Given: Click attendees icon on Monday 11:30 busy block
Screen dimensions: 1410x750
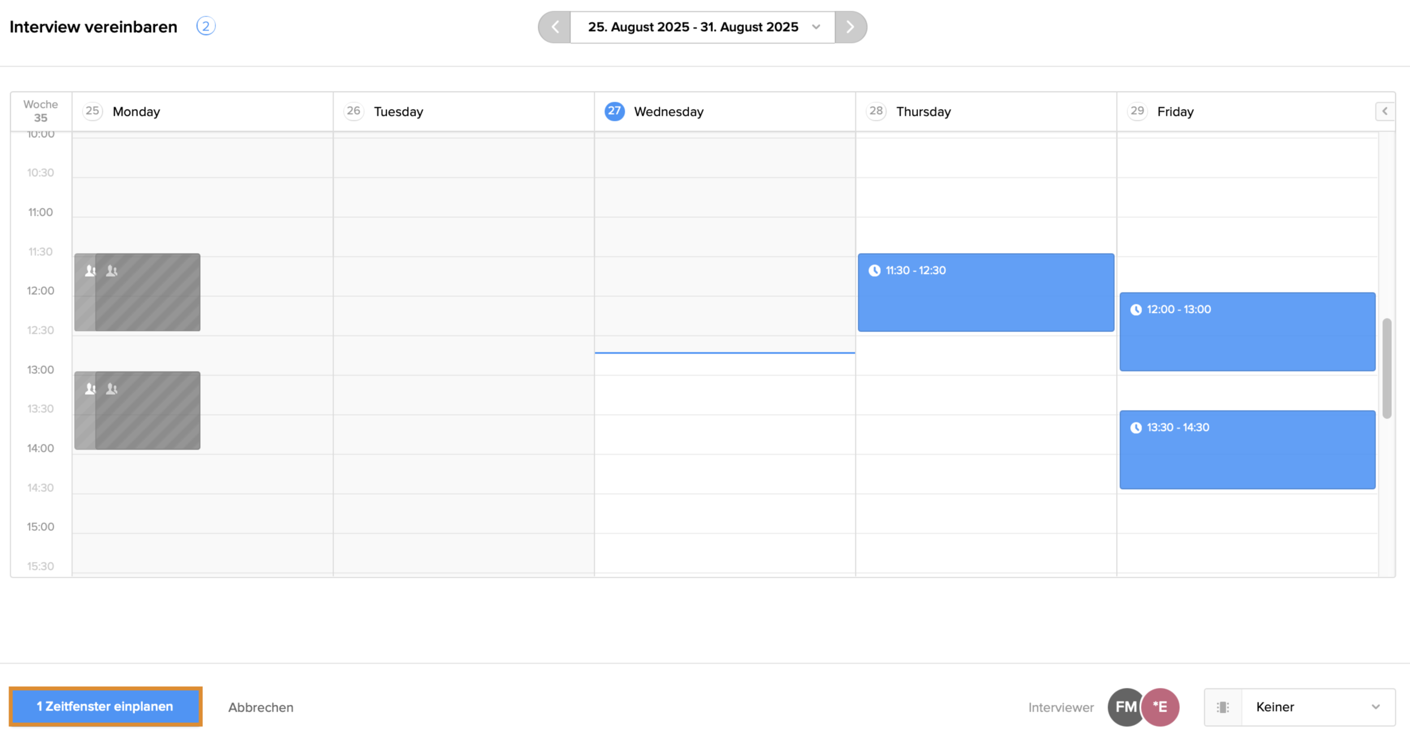Looking at the screenshot, I should pyautogui.click(x=90, y=271).
